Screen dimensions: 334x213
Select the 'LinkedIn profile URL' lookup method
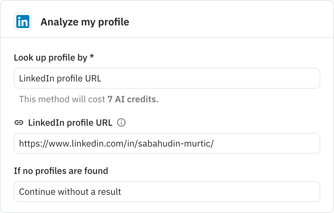click(x=167, y=78)
